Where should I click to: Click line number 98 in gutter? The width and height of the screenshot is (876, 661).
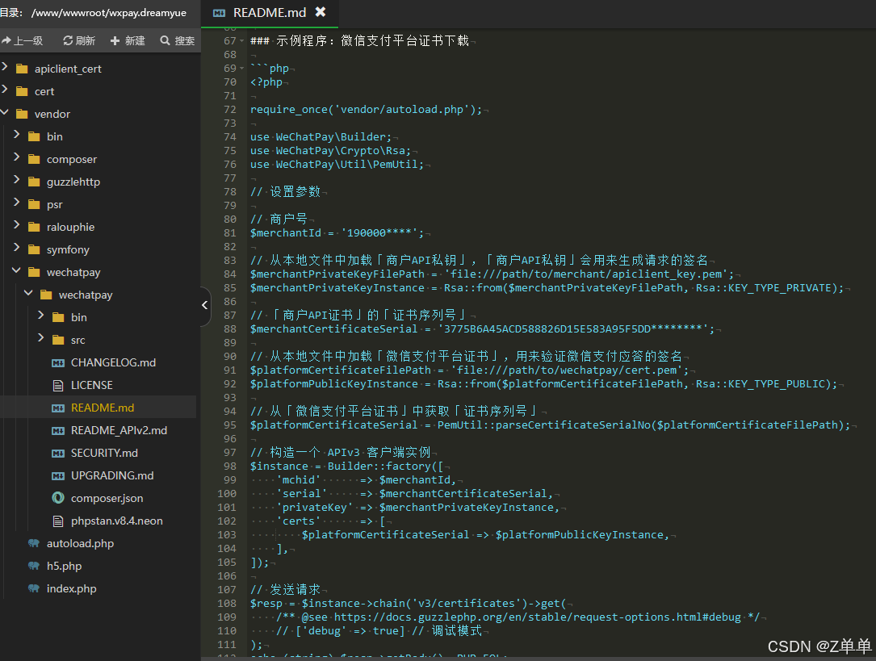click(229, 466)
